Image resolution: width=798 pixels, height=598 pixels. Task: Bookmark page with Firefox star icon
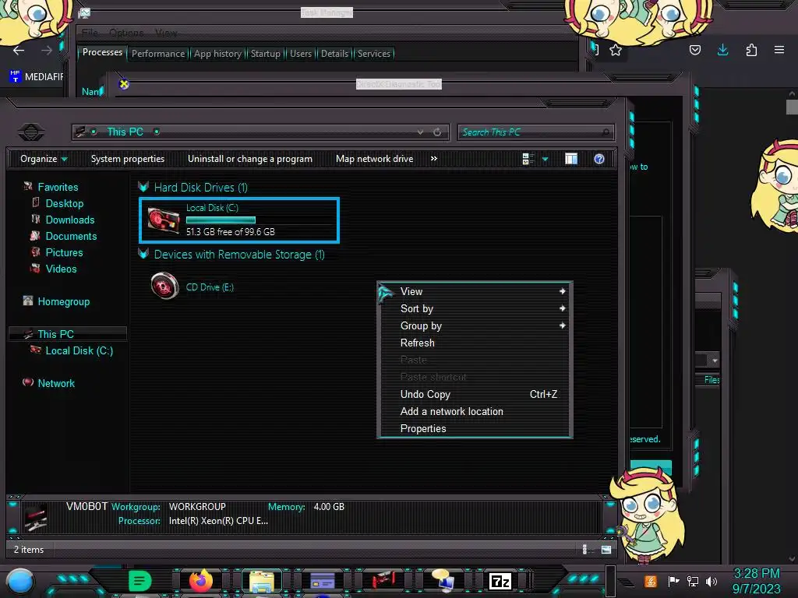tap(616, 51)
